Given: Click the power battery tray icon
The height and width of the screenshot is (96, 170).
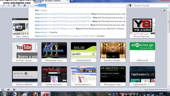Looking at the screenshot, I should [x=144, y=95].
